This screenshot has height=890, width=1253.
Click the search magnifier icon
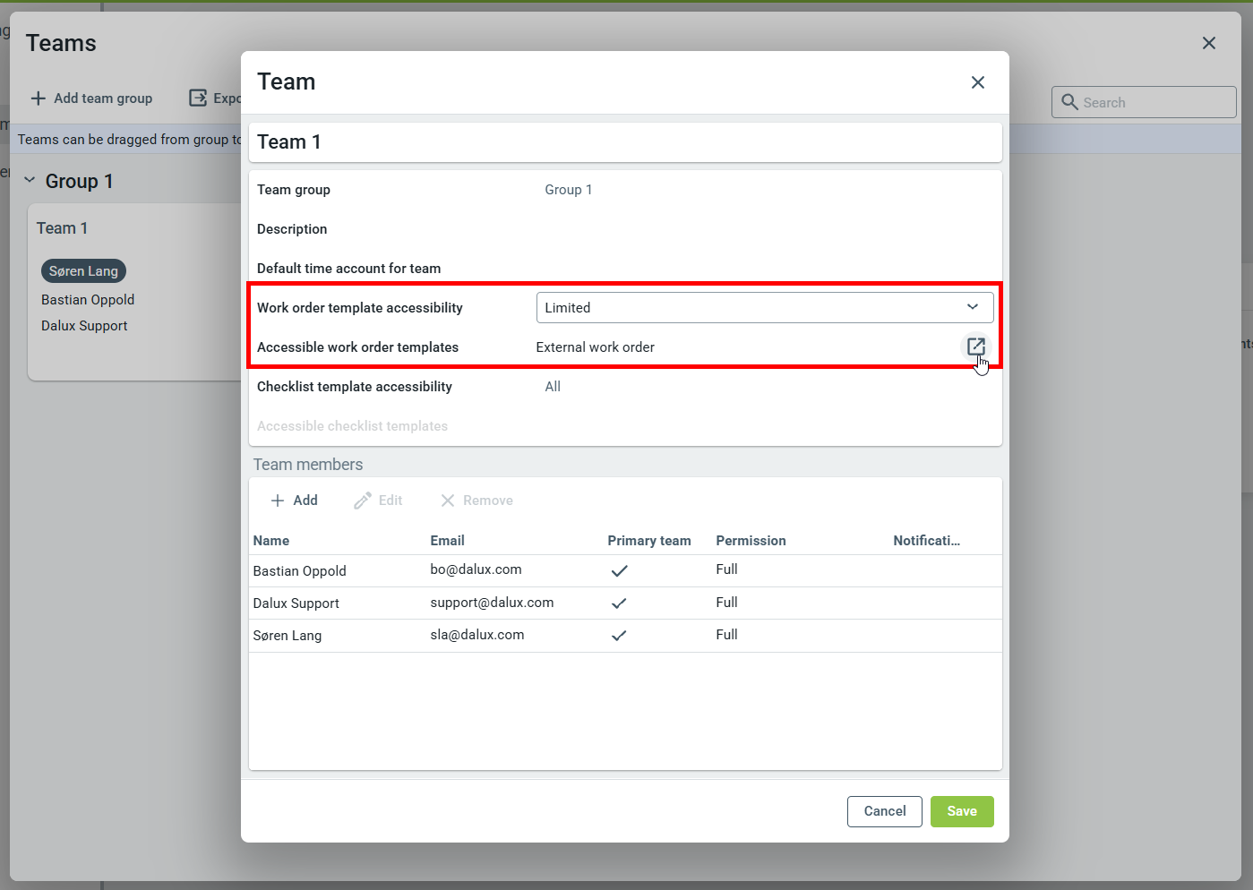point(1069,102)
